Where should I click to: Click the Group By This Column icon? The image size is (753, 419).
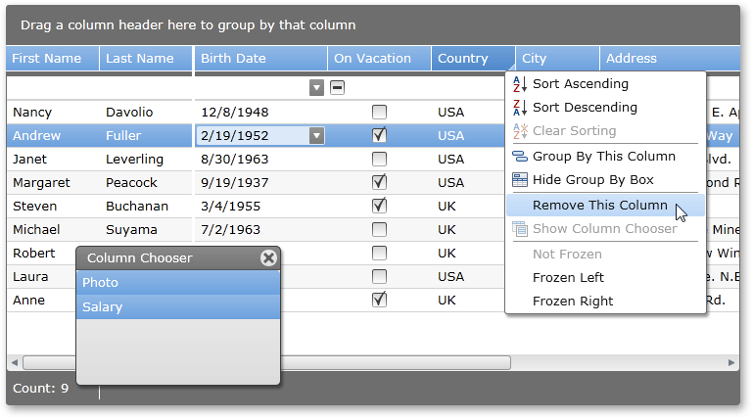(x=520, y=157)
